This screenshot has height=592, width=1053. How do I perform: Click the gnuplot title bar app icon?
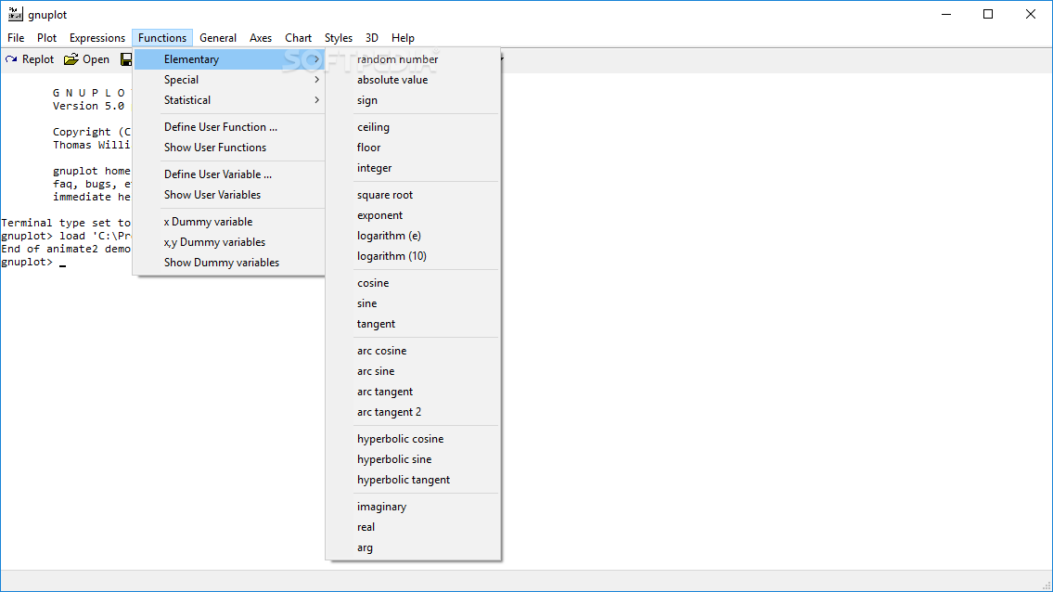click(15, 14)
